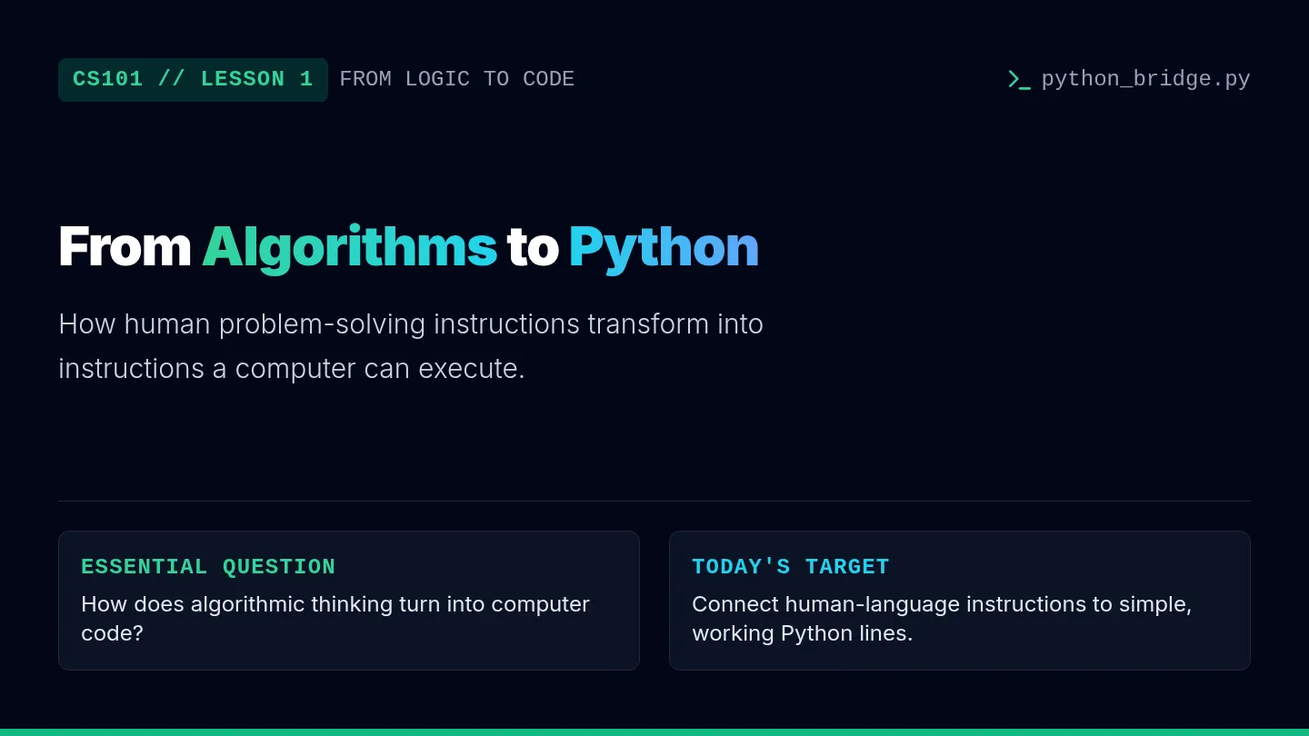Click the word From in the title
The height and width of the screenshot is (736, 1309).
125,246
